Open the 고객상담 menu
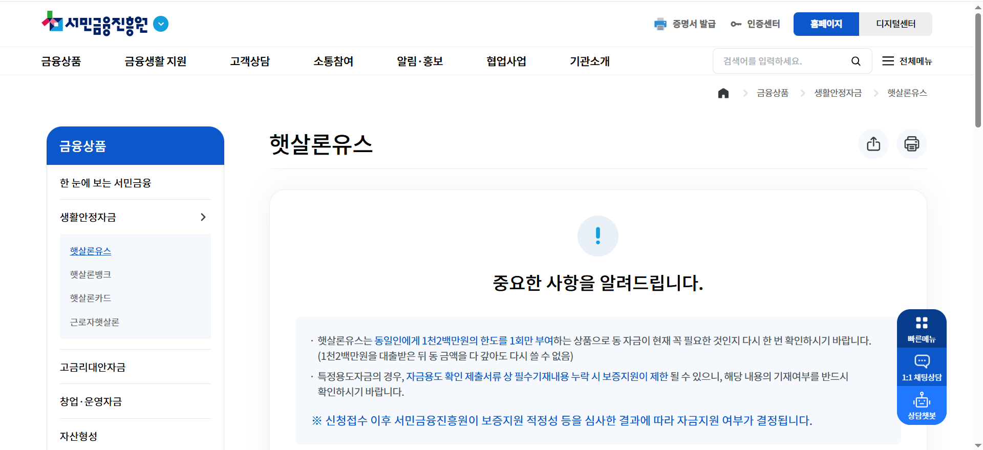983x450 pixels. click(250, 61)
